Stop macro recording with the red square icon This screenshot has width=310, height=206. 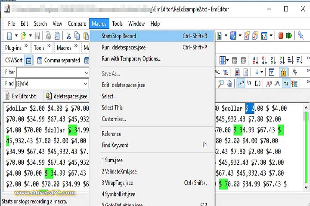pyautogui.click(x=281, y=36)
